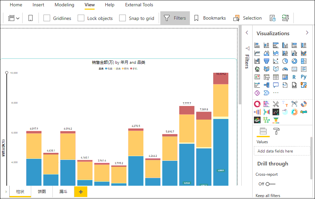
Task: Select the Stacked bar chart visual
Action: [x=257, y=45]
